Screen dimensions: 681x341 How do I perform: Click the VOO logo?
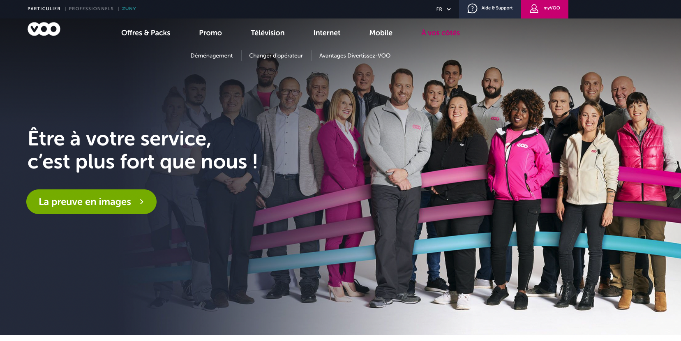44,29
